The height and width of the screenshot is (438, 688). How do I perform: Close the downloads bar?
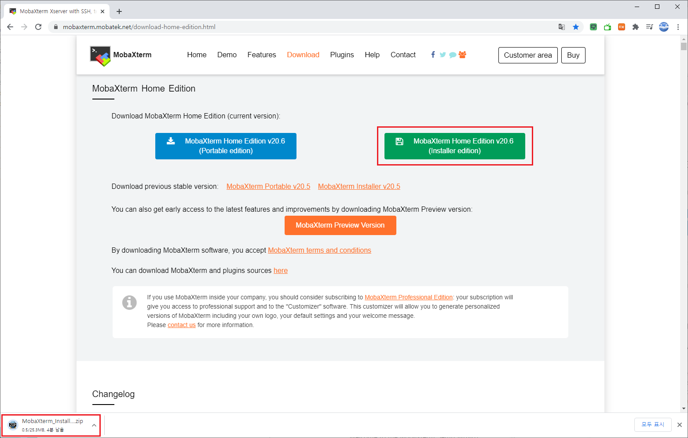coord(680,425)
